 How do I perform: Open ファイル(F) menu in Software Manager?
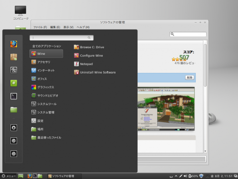[x=40, y=27]
